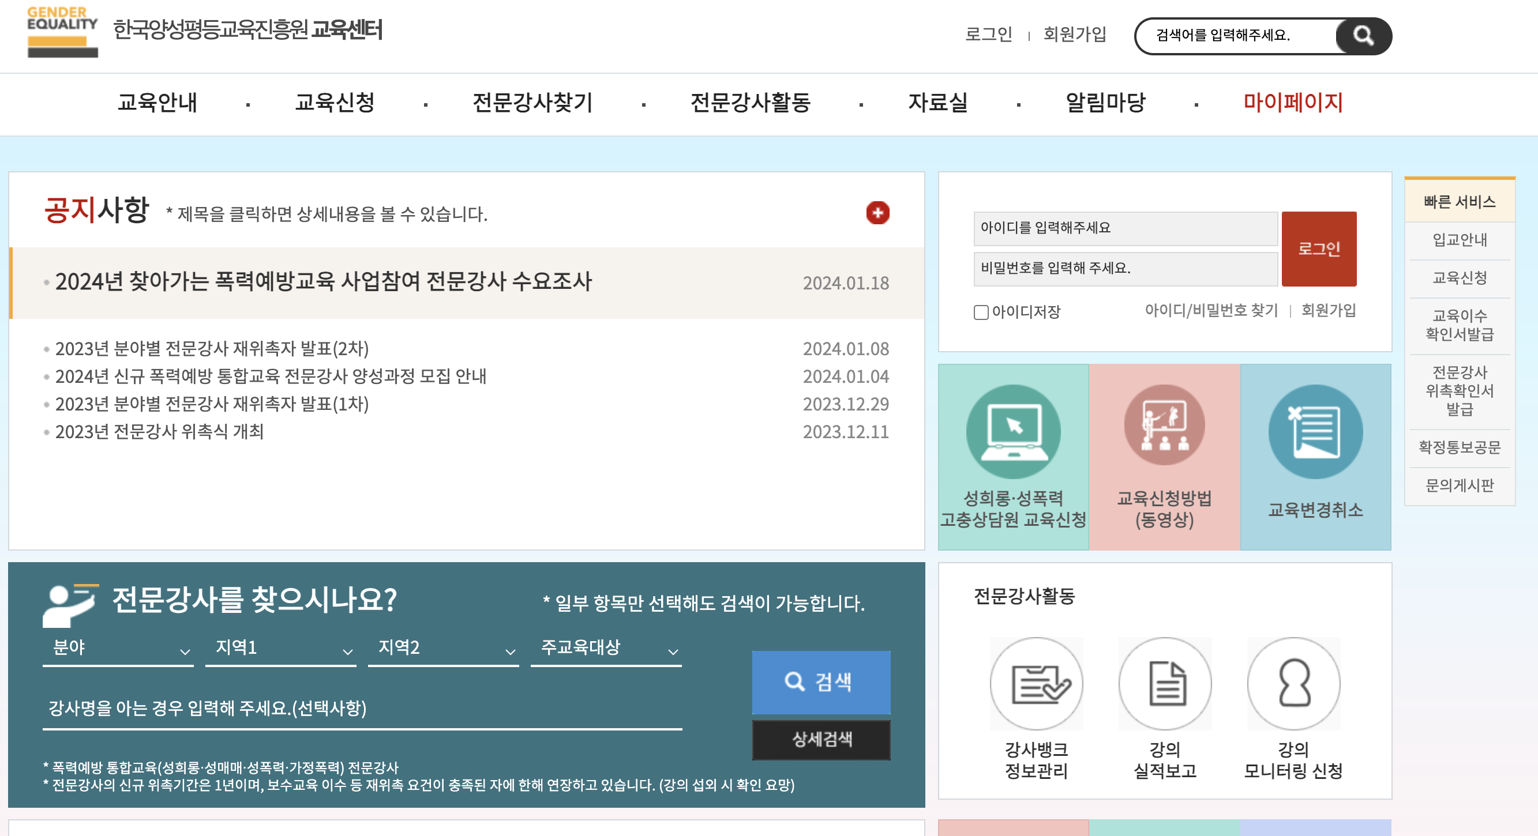Click the GENDER EQUALITY logo
Image resolution: width=1538 pixels, height=836 pixels.
(x=62, y=32)
